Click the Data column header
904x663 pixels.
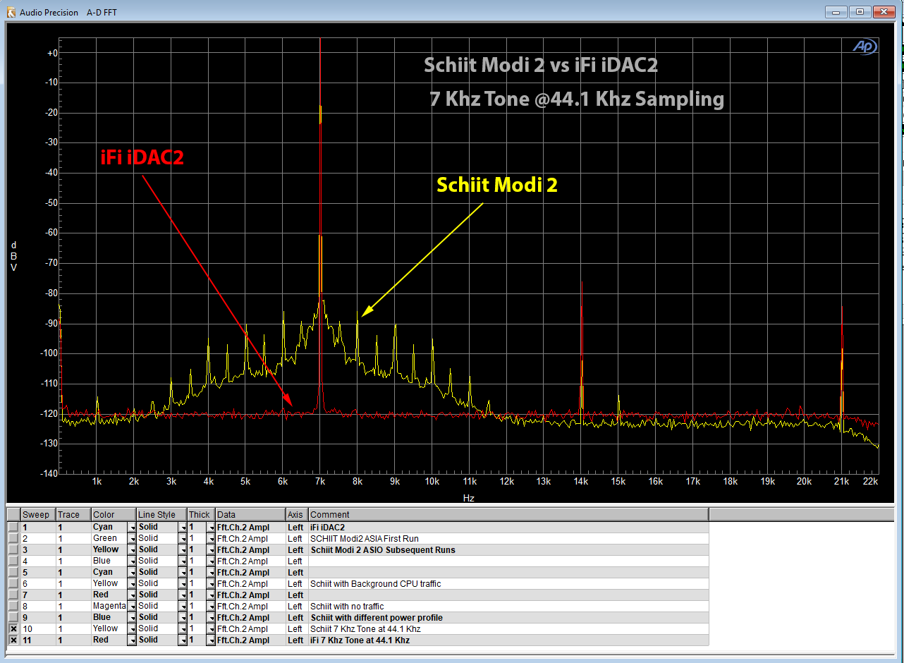click(x=250, y=514)
